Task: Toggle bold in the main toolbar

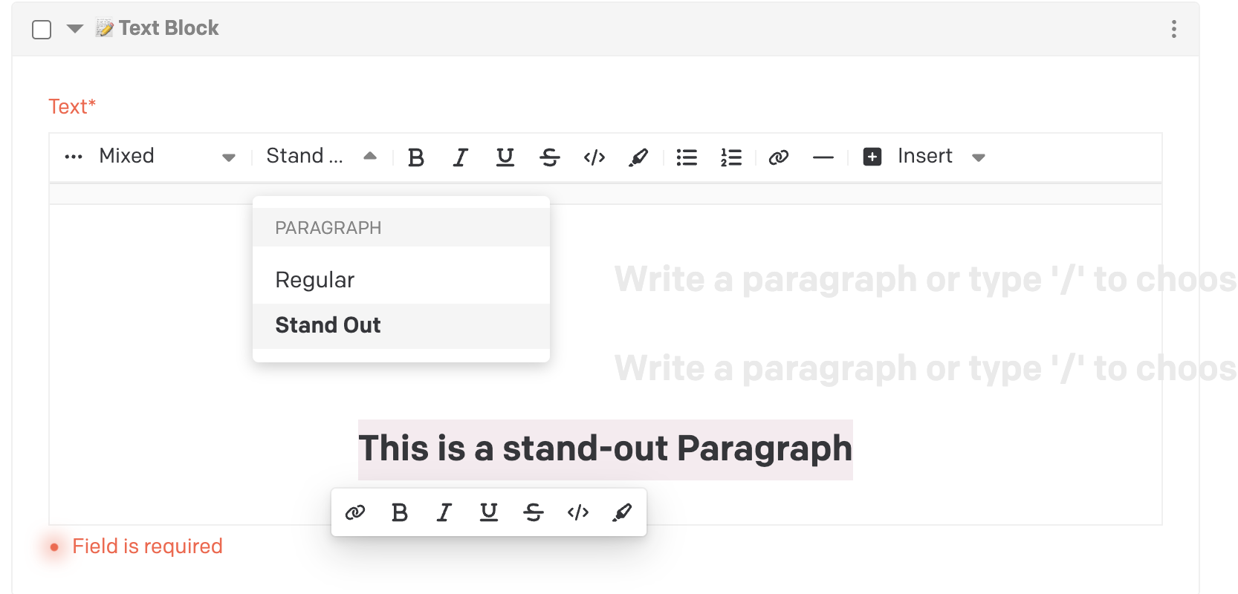Action: coord(416,157)
